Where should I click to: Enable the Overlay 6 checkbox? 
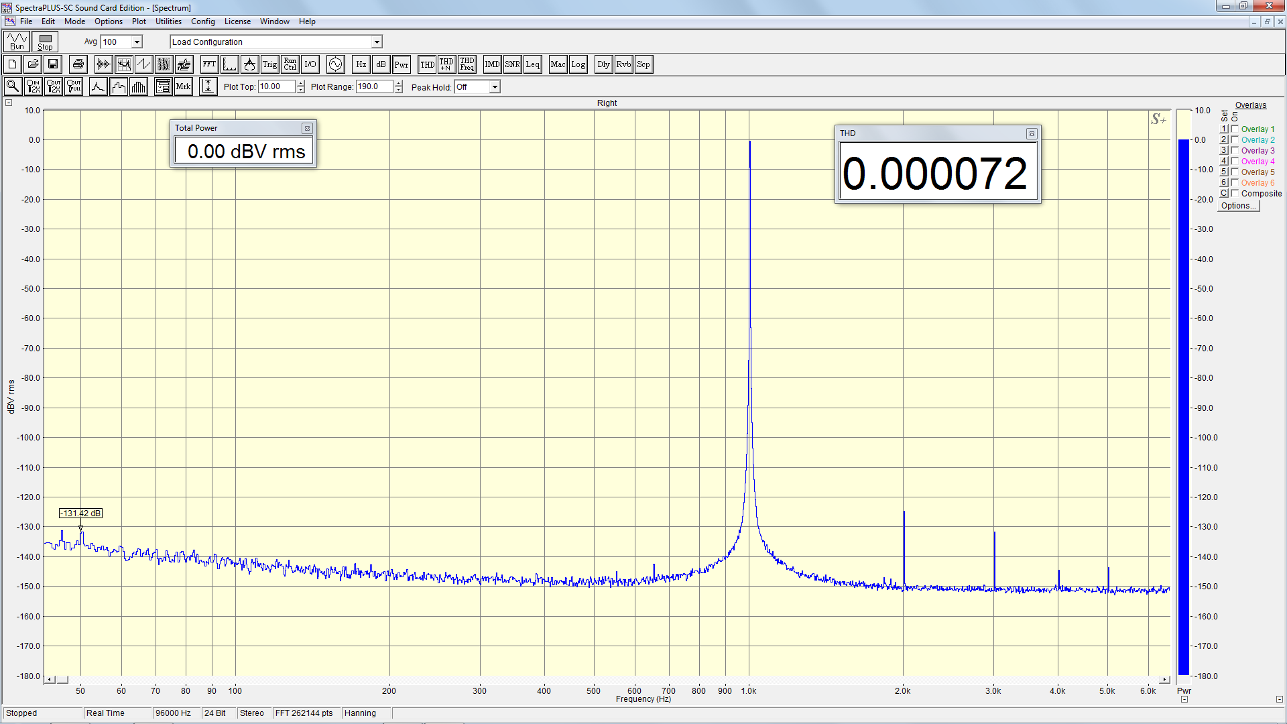click(1235, 182)
